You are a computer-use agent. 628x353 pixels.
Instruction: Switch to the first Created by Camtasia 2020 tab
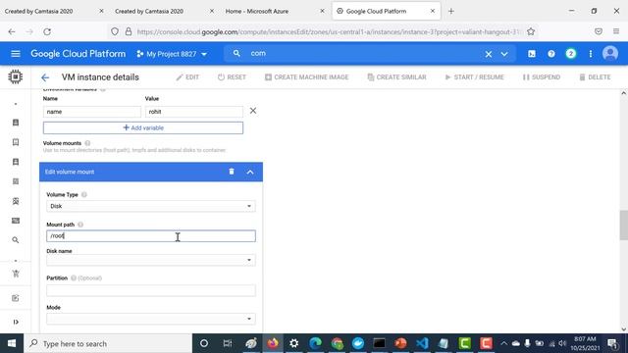(39, 11)
